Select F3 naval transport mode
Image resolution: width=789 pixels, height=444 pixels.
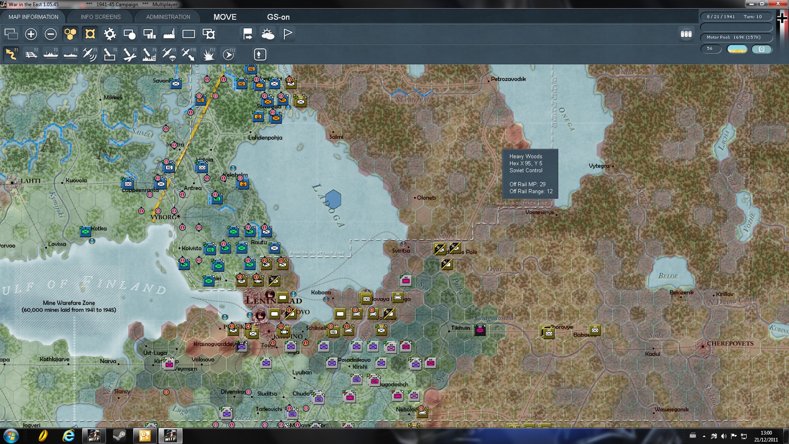click(x=51, y=54)
